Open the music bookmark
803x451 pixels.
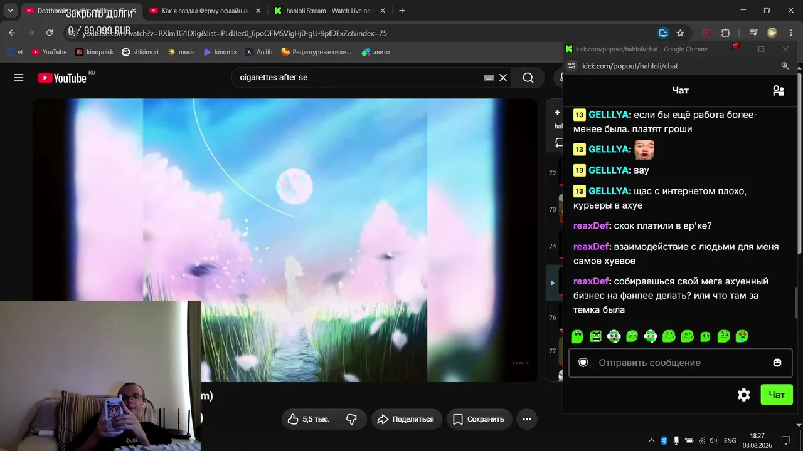[181, 52]
